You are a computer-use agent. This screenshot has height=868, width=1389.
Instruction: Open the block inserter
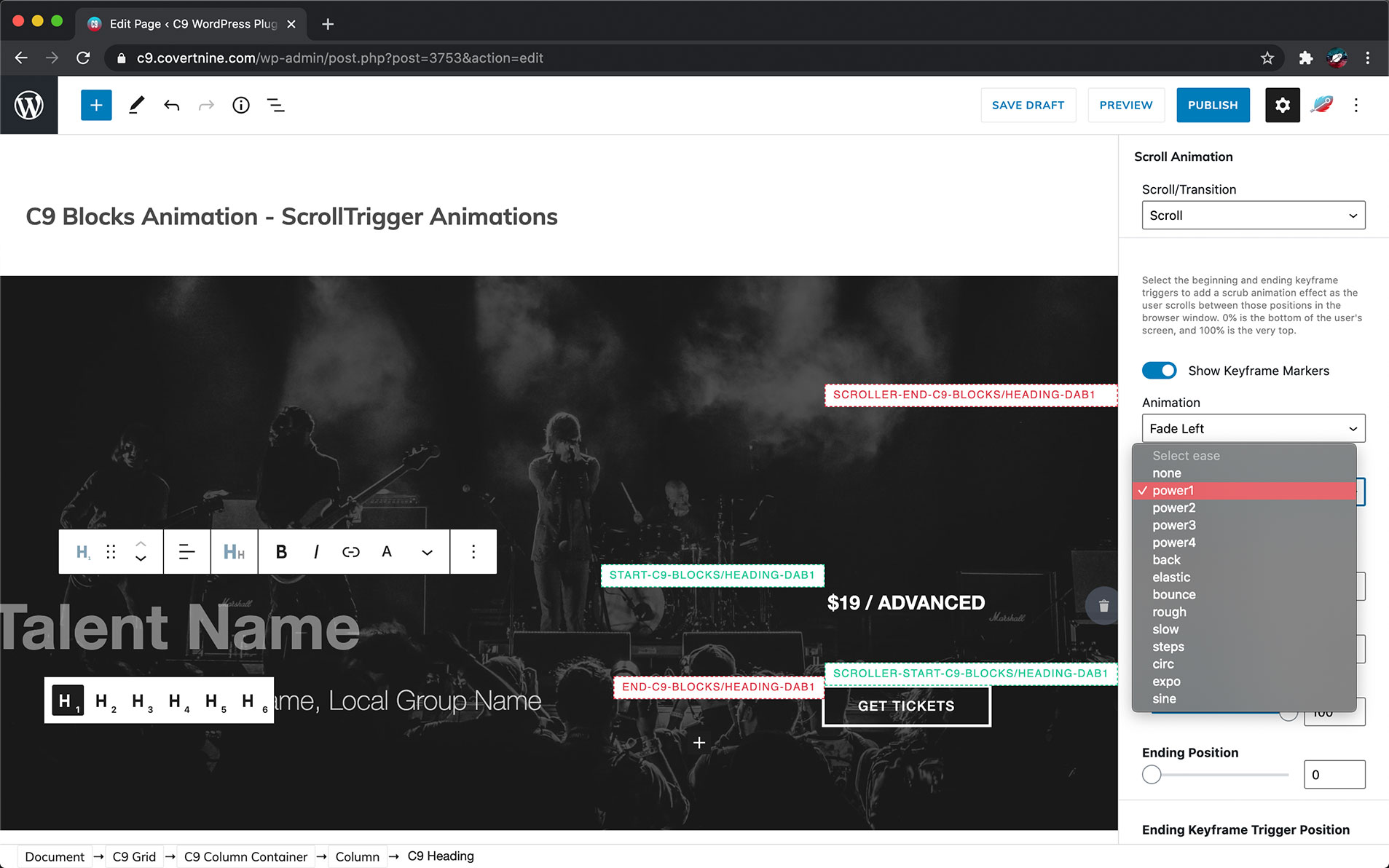point(96,105)
